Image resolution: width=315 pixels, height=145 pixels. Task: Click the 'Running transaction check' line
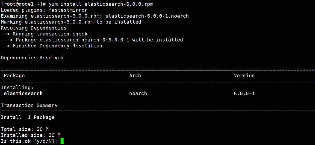[x=44, y=34]
